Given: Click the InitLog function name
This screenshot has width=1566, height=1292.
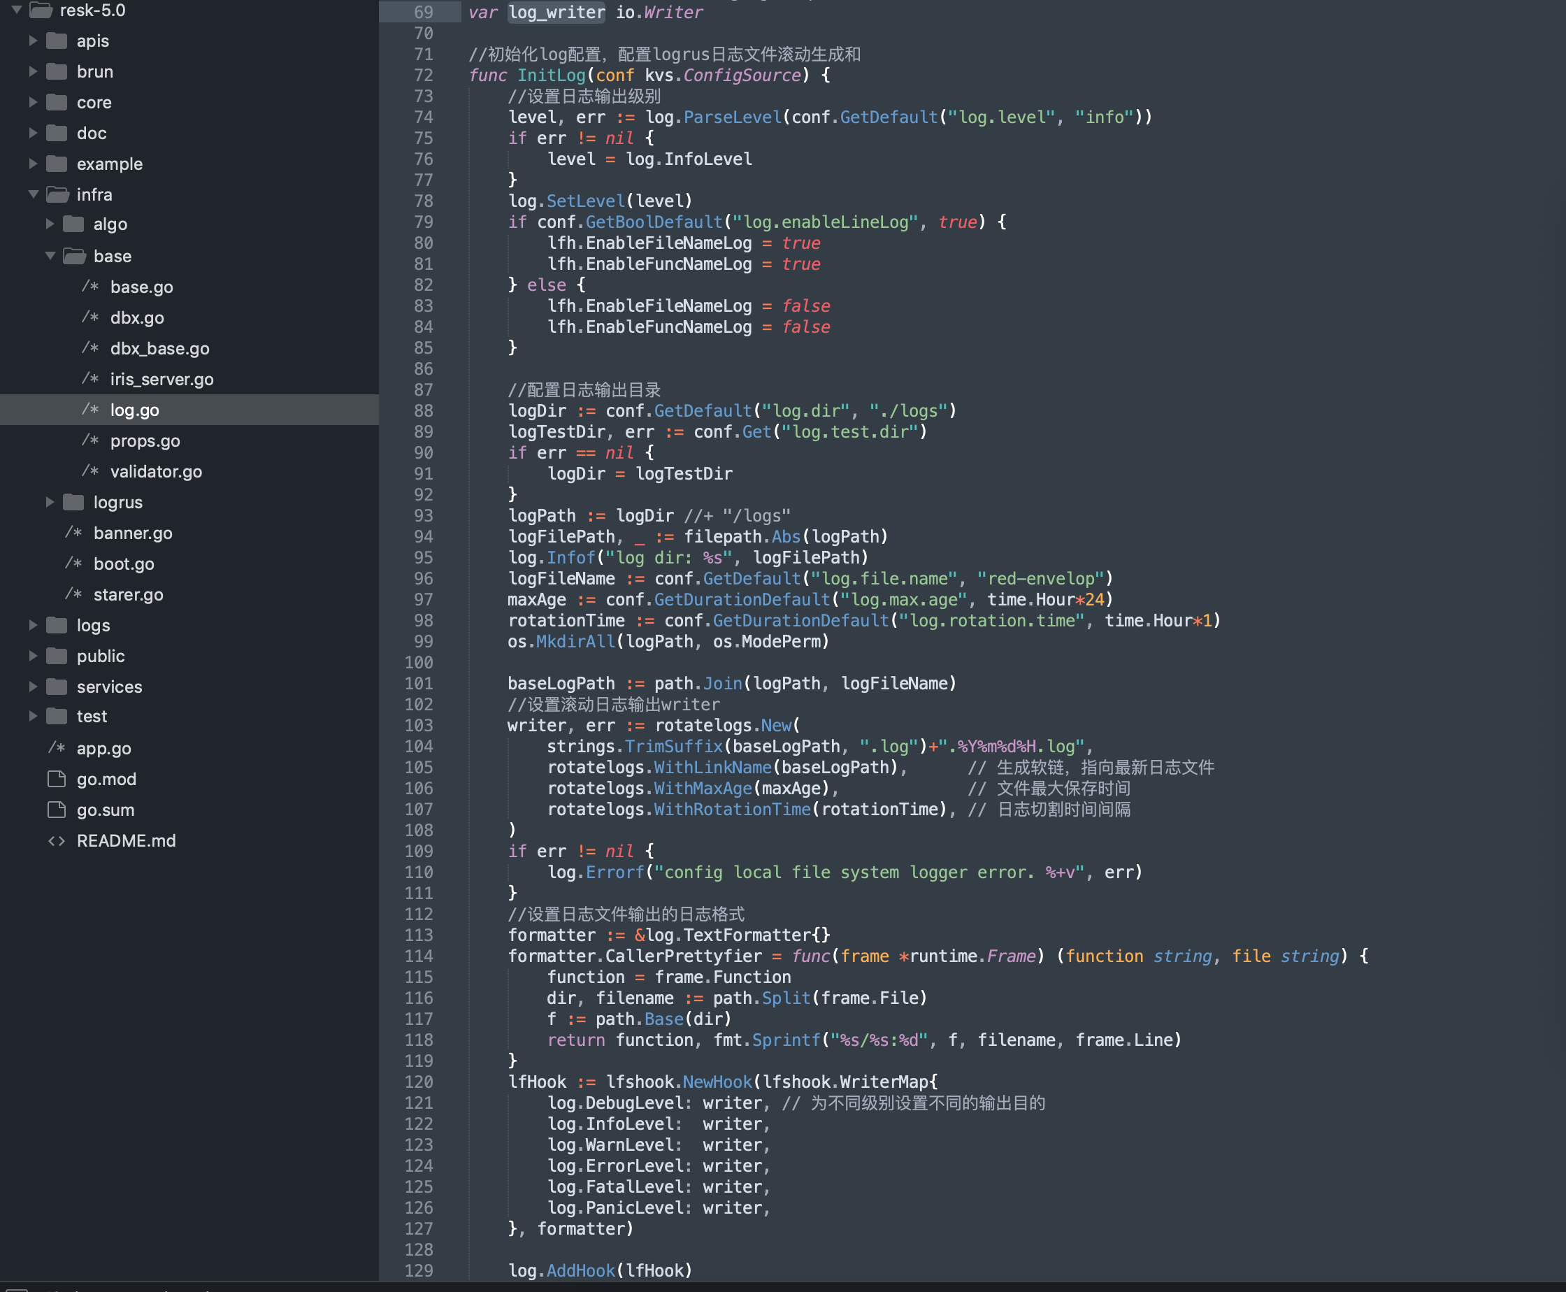Looking at the screenshot, I should [x=552, y=76].
